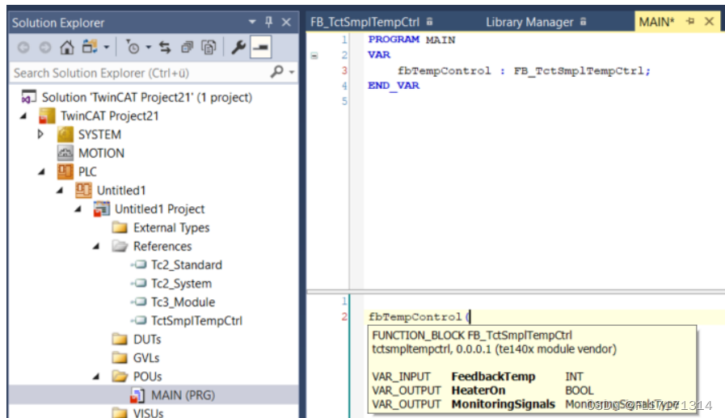This screenshot has height=418, width=725.
Task: Click MonitoringSignals in the tooltip
Action: (503, 404)
